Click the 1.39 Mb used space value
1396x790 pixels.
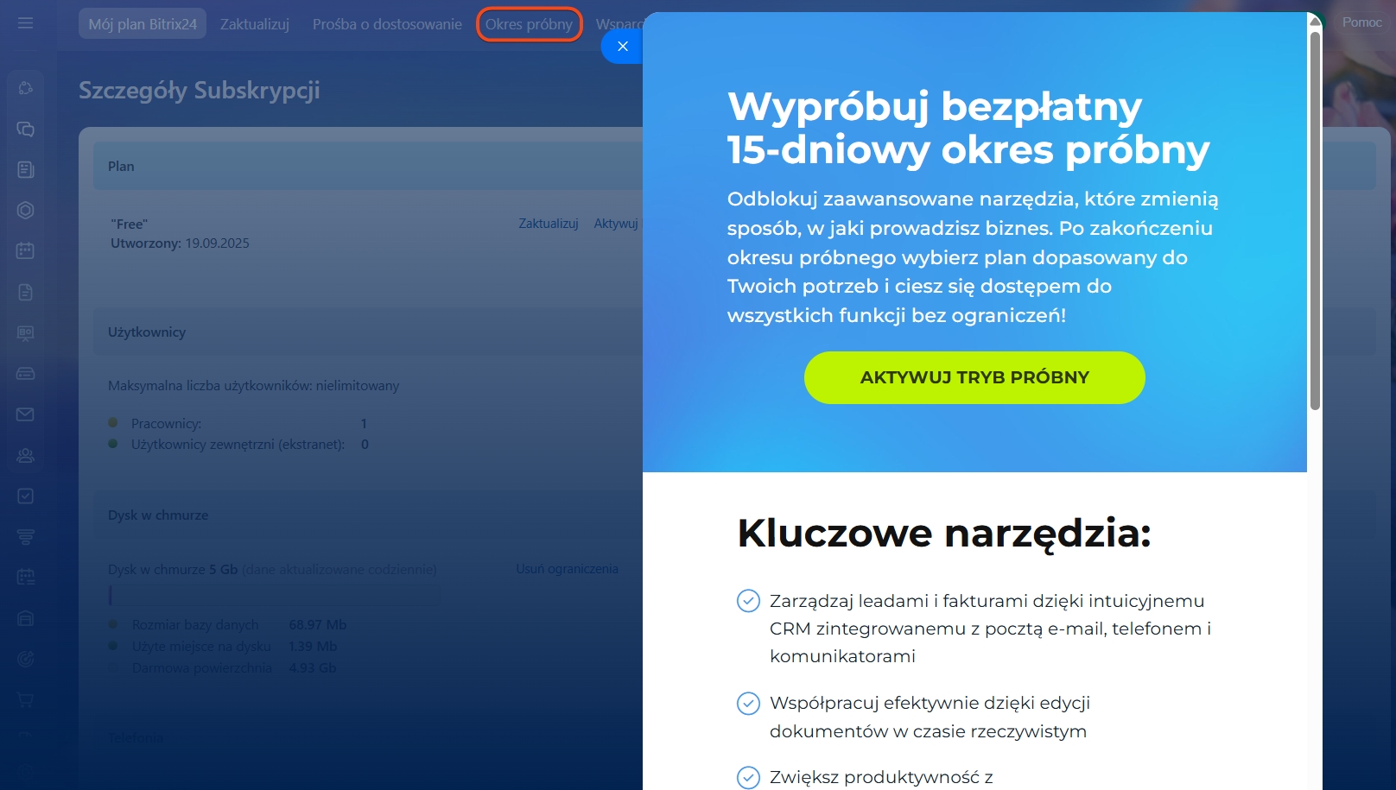313,647
